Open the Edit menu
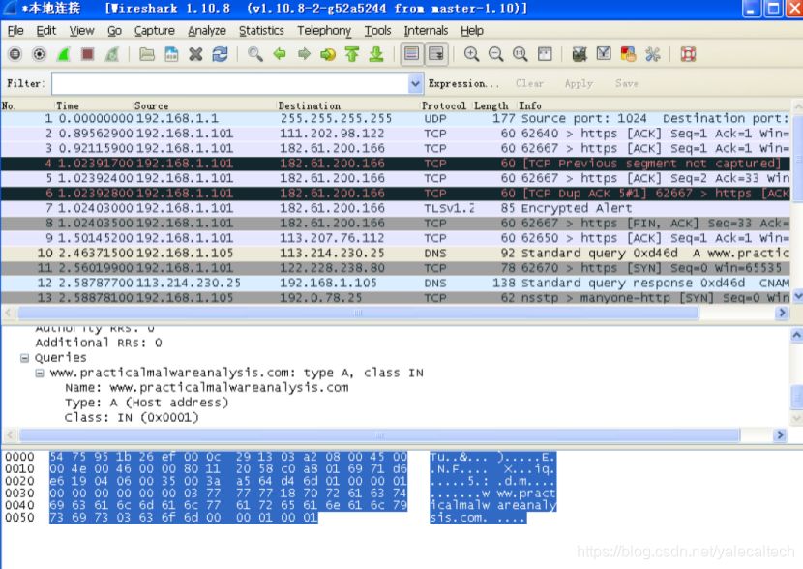803x569 pixels. pyautogui.click(x=46, y=31)
